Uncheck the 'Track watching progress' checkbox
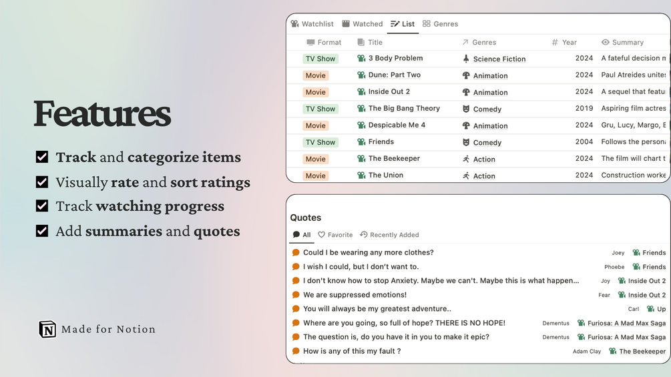 tap(42, 206)
